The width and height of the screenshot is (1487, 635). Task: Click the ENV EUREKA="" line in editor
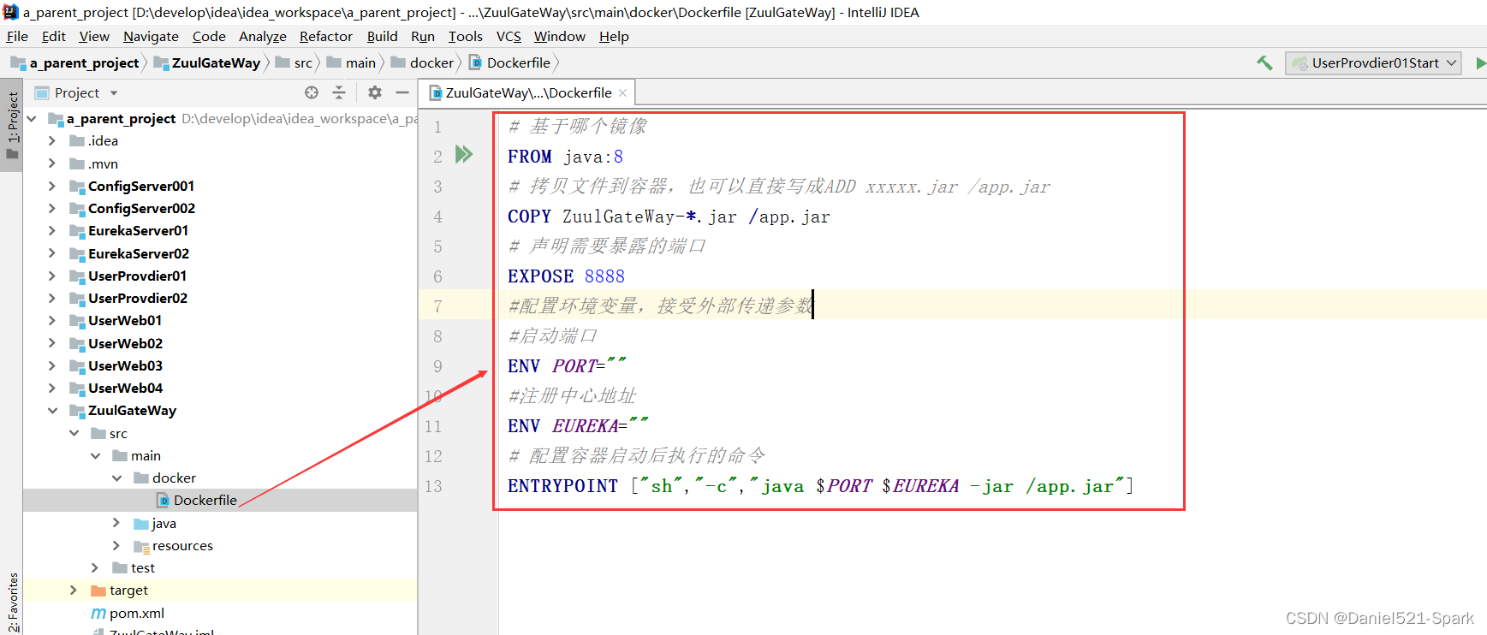click(578, 425)
